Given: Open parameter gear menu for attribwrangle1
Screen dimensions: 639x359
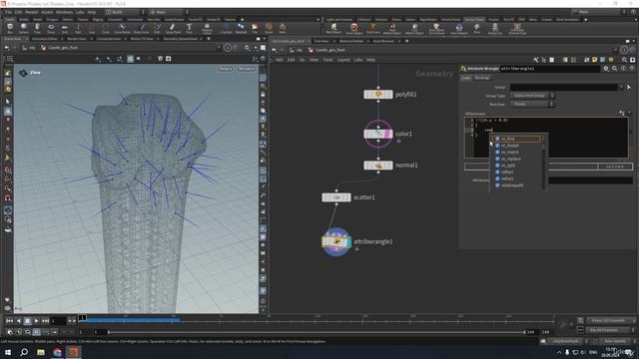Looking at the screenshot, I should [x=606, y=69].
